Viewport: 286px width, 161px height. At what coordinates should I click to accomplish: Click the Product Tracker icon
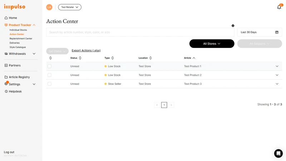[x=6, y=25]
